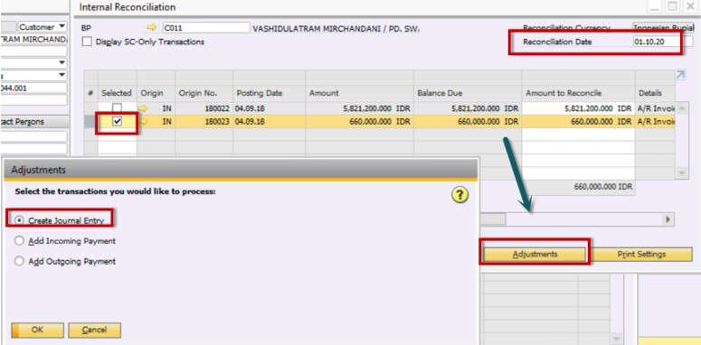Tick Display SC-Only Transactions checkbox

click(x=87, y=42)
